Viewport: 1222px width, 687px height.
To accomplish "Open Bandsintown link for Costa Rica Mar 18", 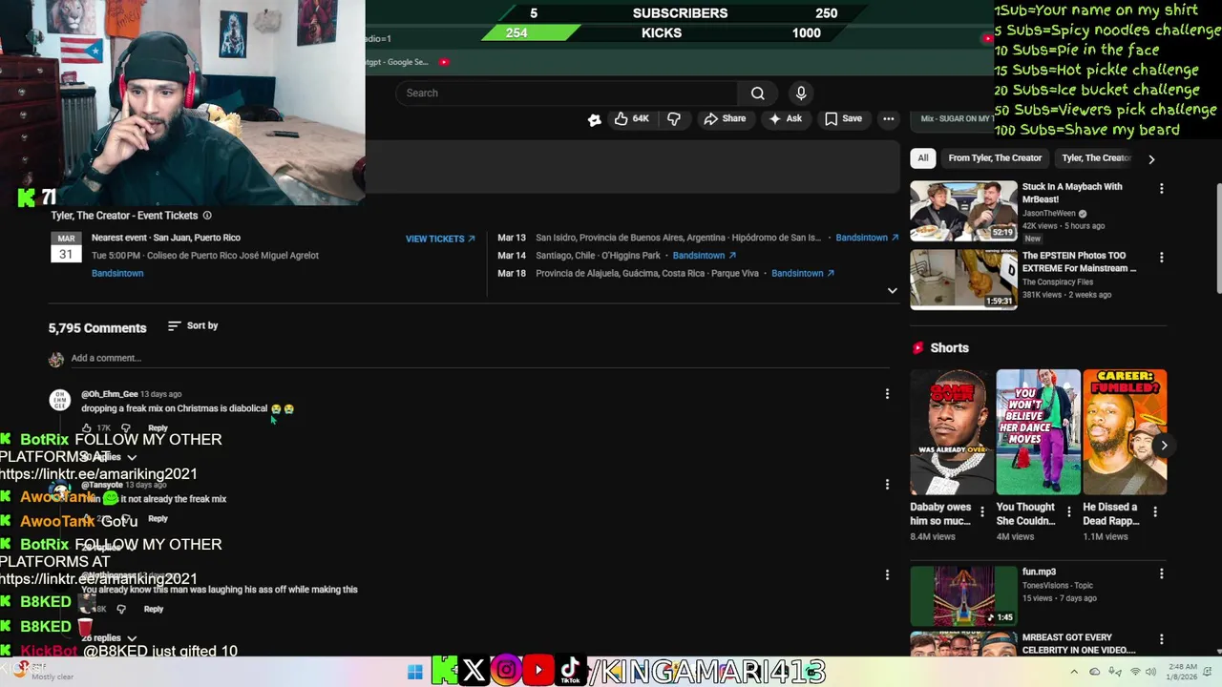I will click(x=803, y=274).
